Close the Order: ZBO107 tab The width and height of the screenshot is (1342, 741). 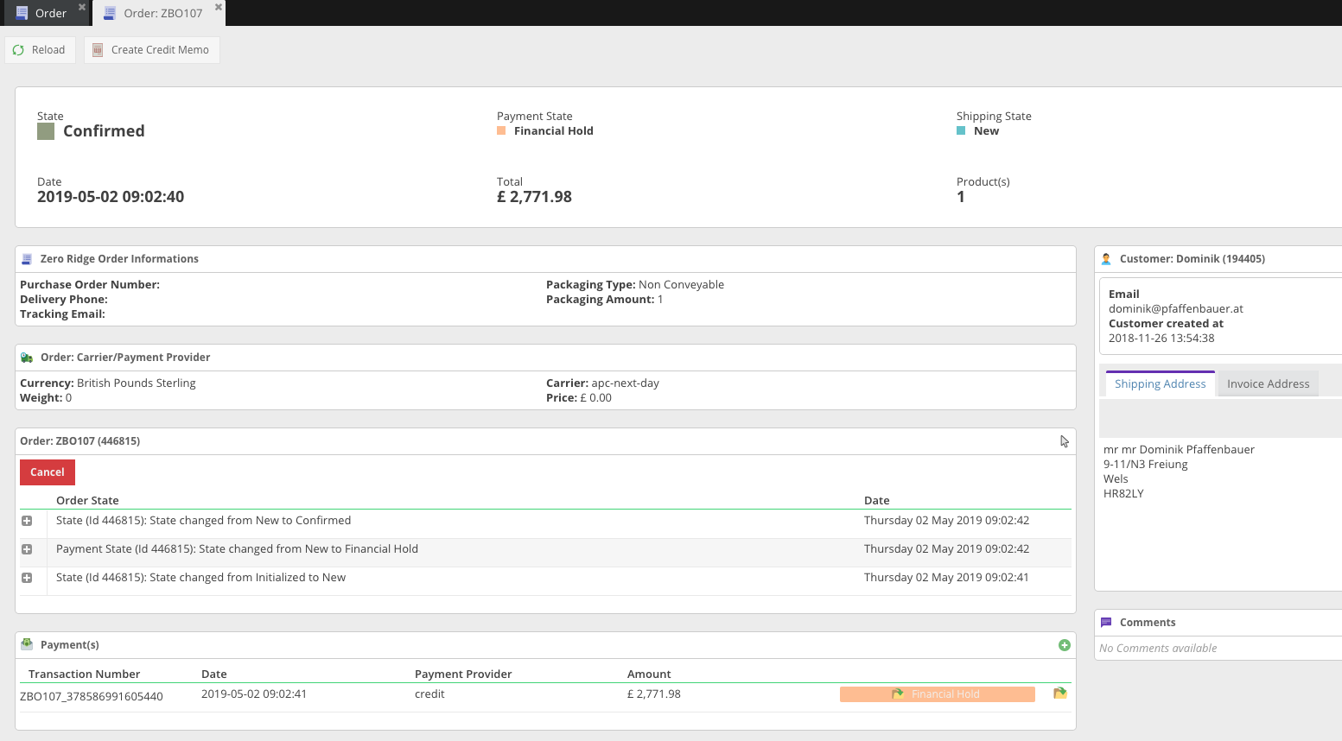pos(219,7)
